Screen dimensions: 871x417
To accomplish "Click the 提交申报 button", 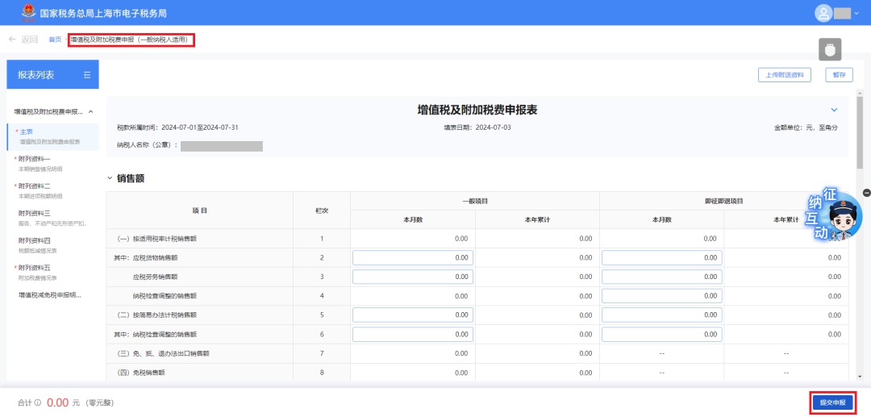I will tap(832, 402).
